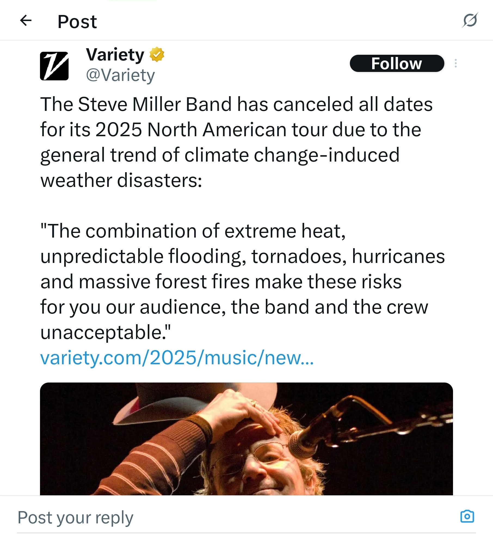Tap the Variety display name

click(x=115, y=54)
